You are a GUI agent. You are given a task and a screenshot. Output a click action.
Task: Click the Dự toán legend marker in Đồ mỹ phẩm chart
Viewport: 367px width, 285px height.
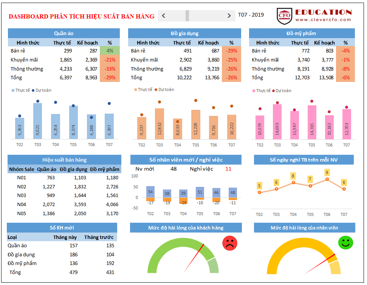[x=273, y=91]
